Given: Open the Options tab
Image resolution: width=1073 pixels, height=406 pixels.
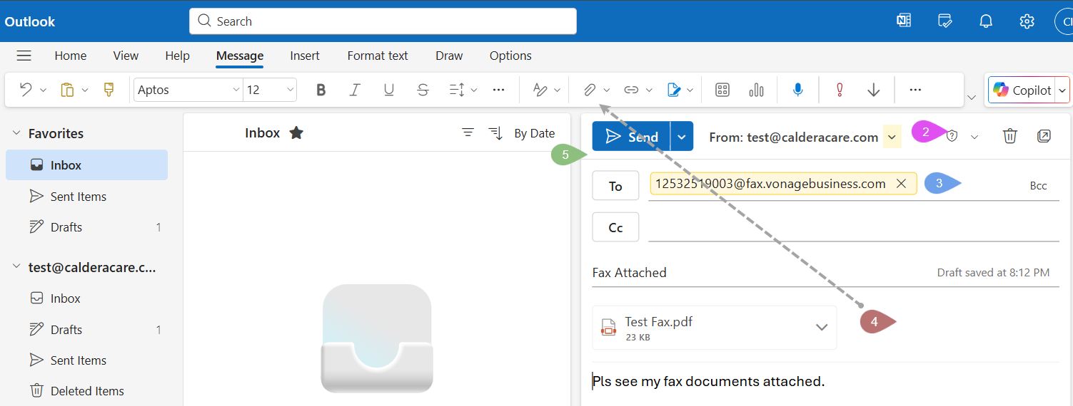Looking at the screenshot, I should (x=510, y=56).
